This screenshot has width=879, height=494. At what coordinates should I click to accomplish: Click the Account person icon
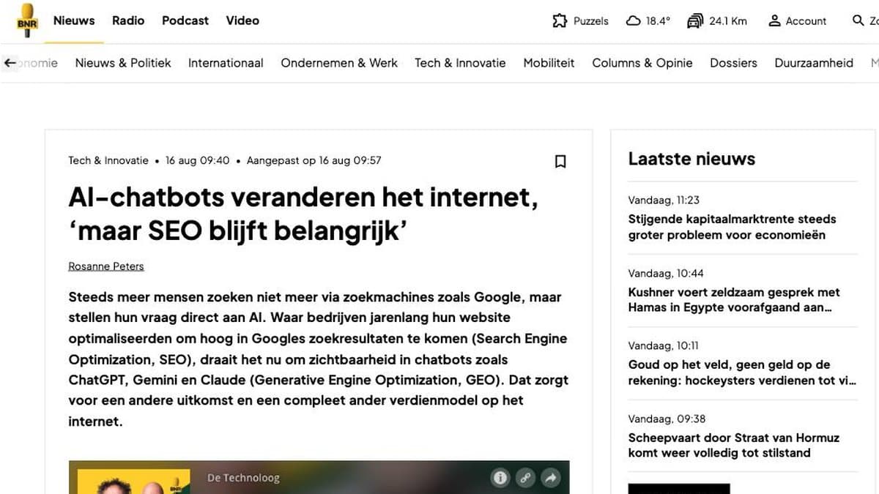coord(774,21)
